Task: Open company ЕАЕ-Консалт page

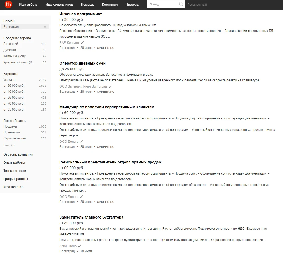Action: click(69, 43)
